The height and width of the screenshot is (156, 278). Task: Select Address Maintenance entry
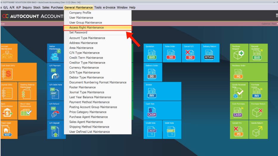[98, 43]
